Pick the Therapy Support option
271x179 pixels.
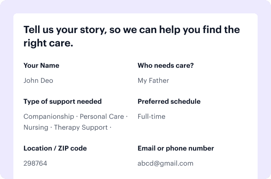(x=81, y=128)
